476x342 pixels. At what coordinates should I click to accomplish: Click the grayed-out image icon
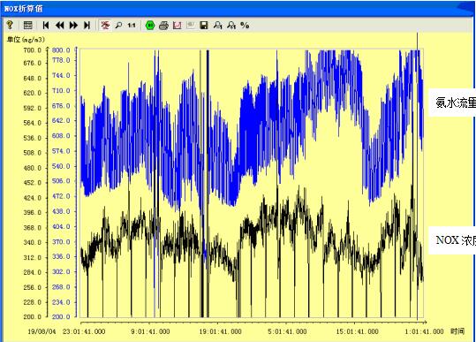(x=191, y=25)
